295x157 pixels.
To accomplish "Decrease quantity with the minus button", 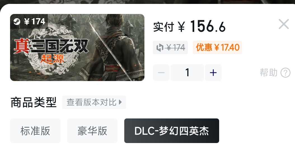I will coord(161,73).
